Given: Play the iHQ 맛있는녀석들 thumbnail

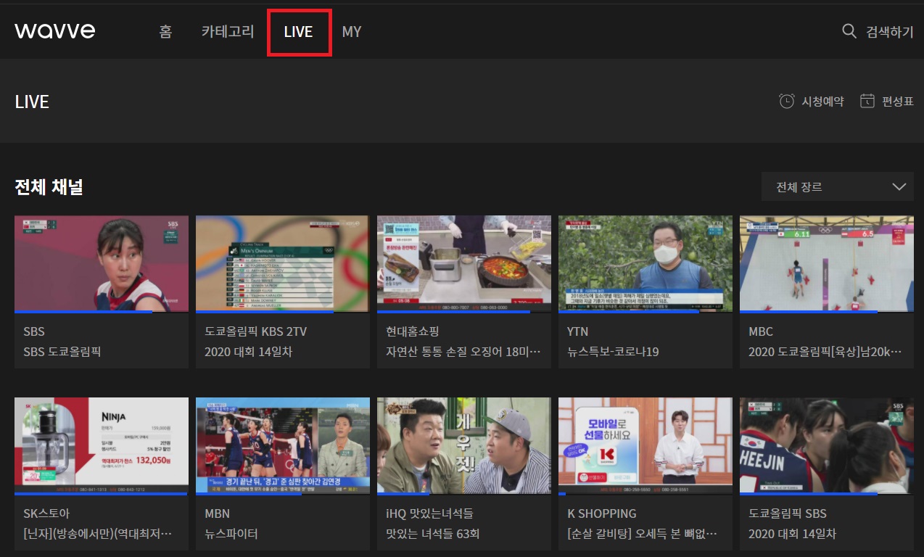Looking at the screenshot, I should tap(464, 445).
